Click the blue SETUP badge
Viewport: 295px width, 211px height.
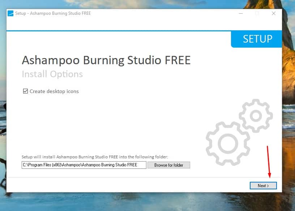(257, 39)
